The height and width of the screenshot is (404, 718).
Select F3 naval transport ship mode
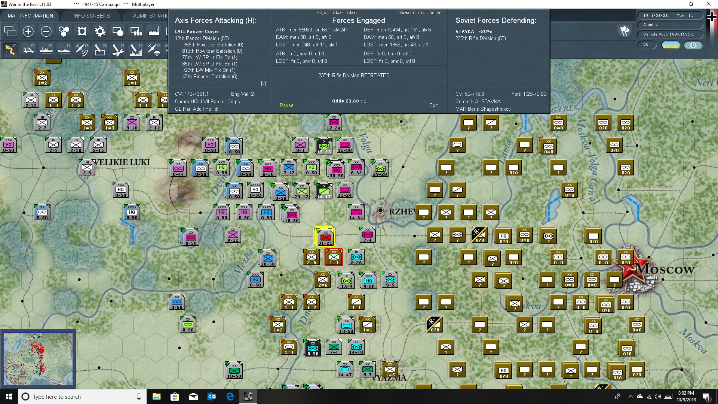click(x=46, y=49)
